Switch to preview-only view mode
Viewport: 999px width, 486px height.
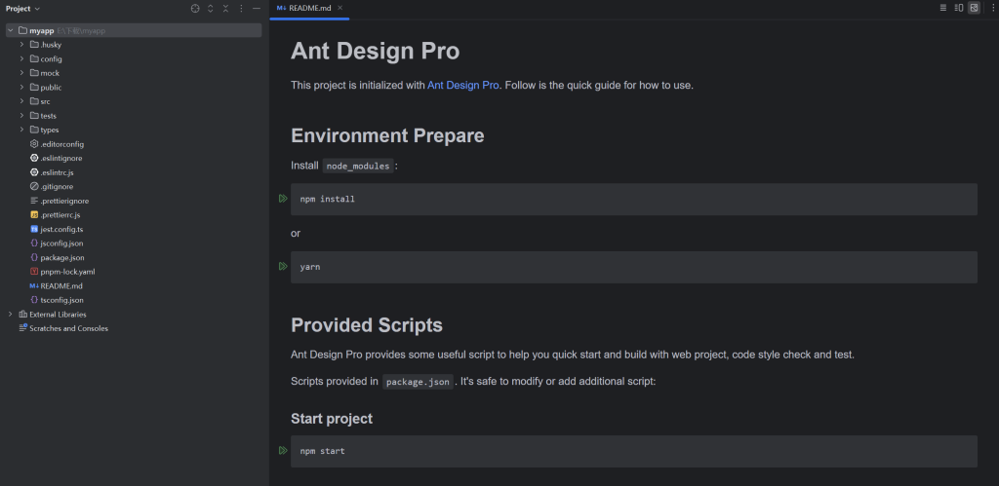coord(974,8)
